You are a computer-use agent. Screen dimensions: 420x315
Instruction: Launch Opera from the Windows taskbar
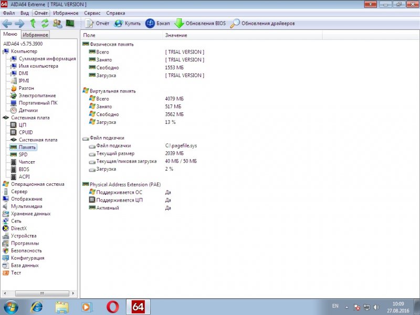[112, 307]
